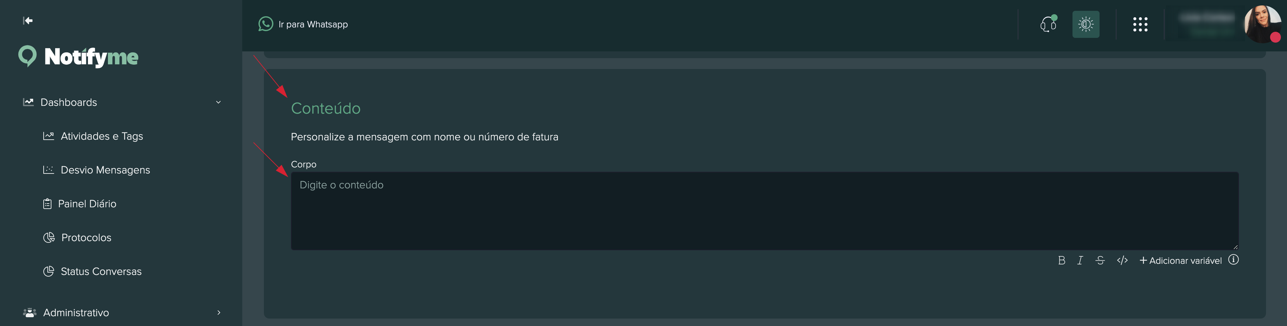Click the variable info icon

(1233, 260)
